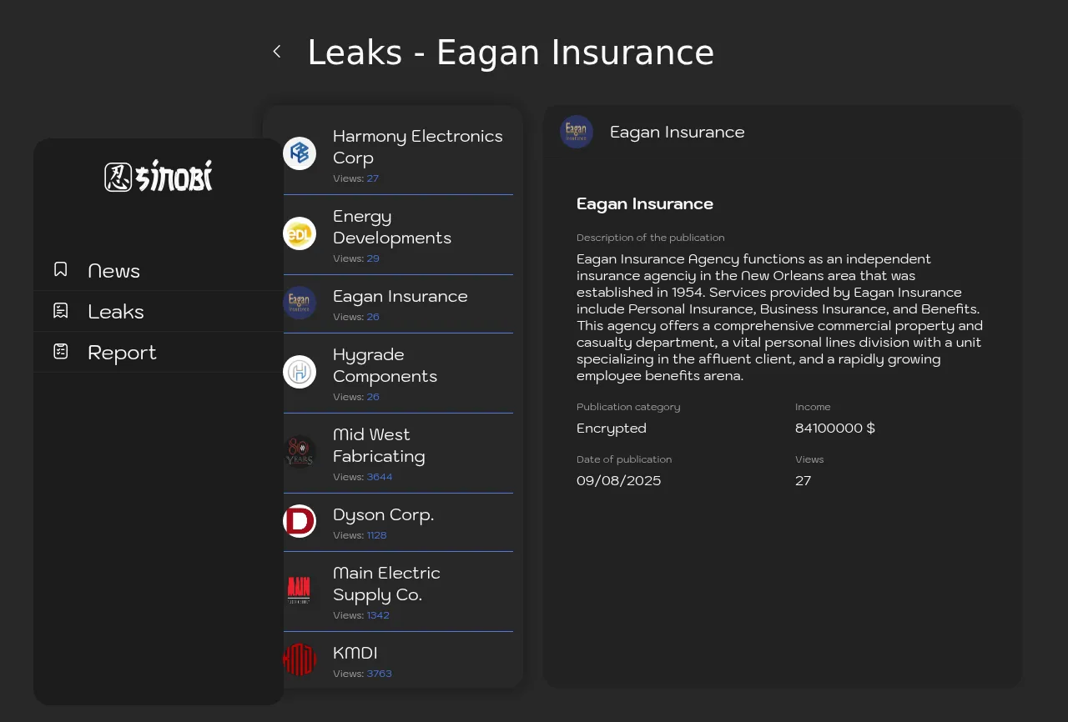Screen dimensions: 1068x722
Task: Select the KMDI entry title
Action: pos(355,653)
